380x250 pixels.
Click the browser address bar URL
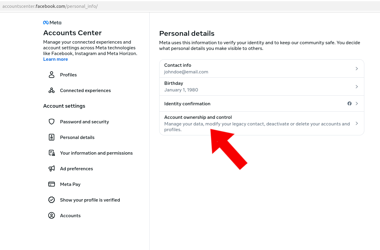point(50,6)
